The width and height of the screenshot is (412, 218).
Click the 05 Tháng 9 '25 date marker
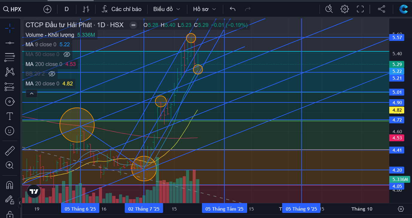(301, 209)
